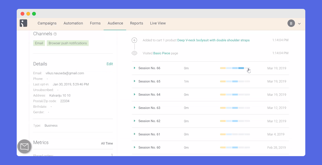Open the Campaigns tab

(x=47, y=23)
